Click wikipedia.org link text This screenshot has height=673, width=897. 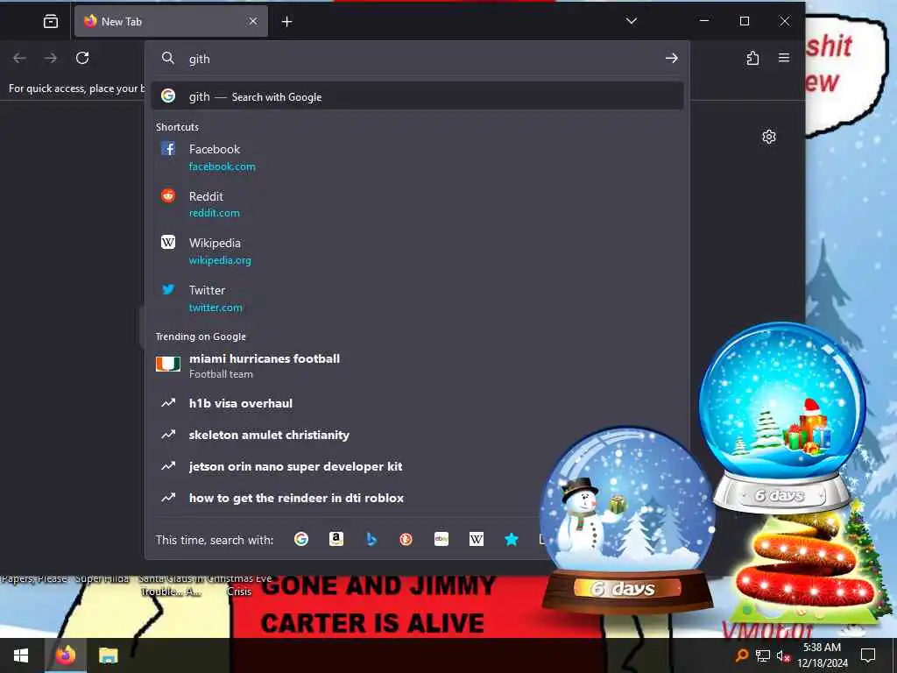(x=220, y=260)
